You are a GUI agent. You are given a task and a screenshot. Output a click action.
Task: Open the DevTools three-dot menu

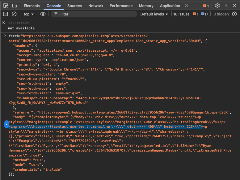point(226,6)
